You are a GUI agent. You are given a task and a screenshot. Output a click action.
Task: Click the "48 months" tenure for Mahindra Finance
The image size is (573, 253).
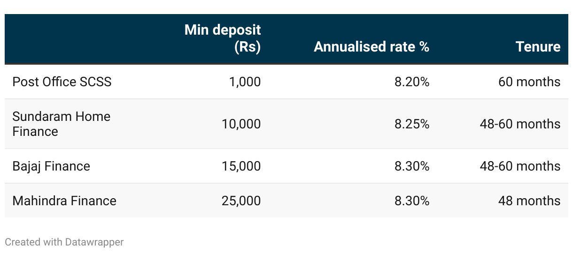[x=529, y=201]
